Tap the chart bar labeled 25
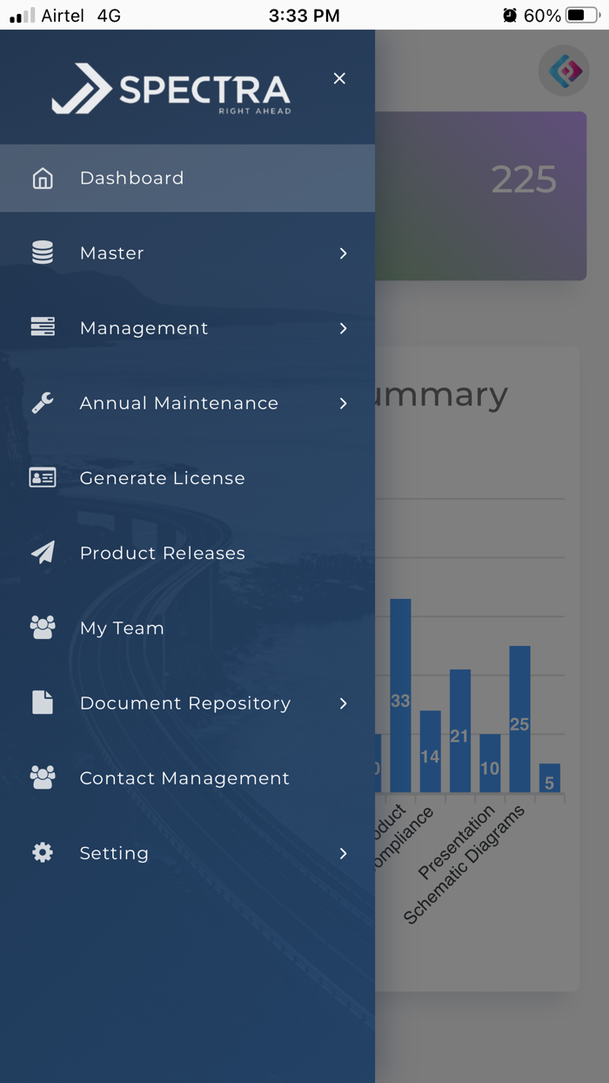609x1083 pixels. [x=519, y=719]
